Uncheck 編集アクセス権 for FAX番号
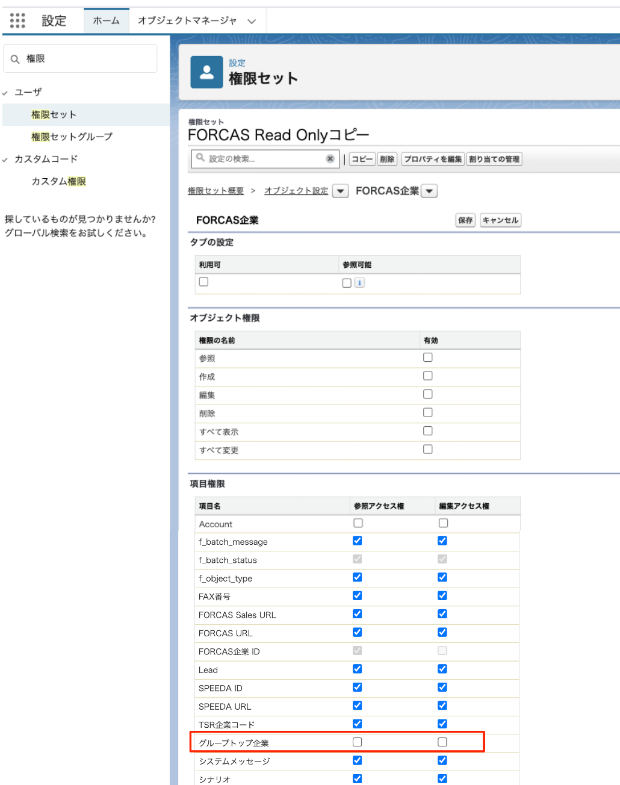Viewport: 620px width, 785px height. click(x=442, y=596)
